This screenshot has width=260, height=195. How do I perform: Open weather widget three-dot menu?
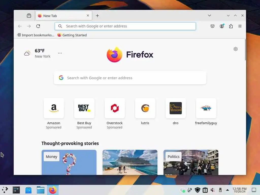[60, 53]
